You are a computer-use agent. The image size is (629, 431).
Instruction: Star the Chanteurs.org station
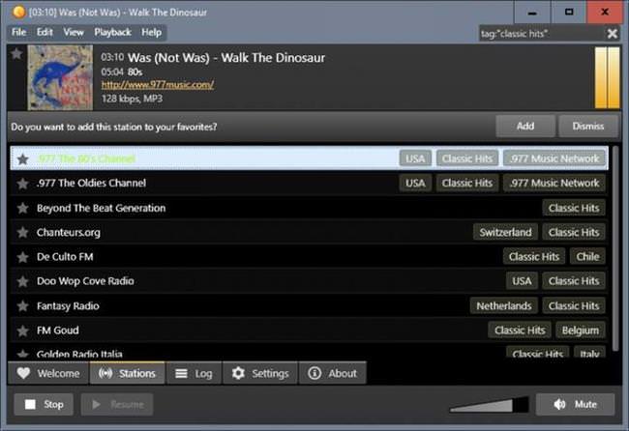[x=23, y=232]
